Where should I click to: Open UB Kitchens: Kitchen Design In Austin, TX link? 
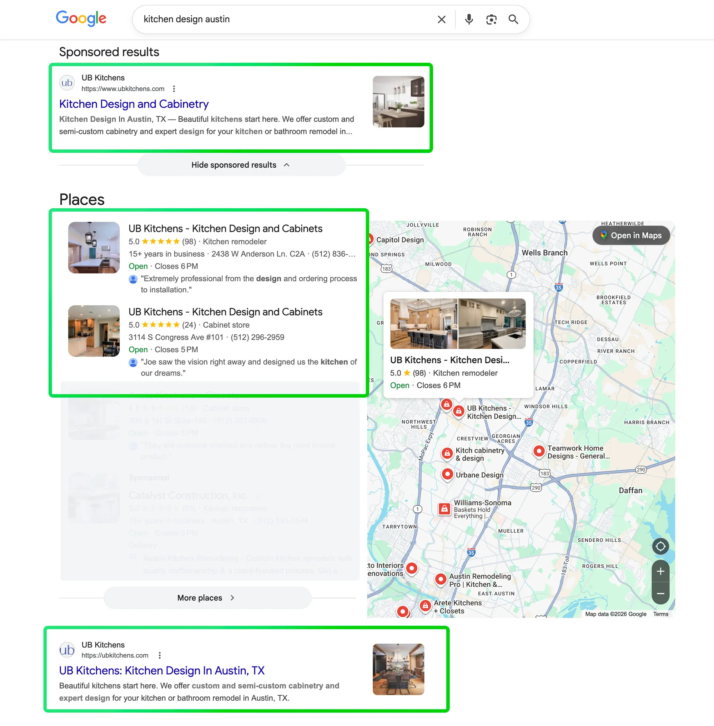(162, 670)
